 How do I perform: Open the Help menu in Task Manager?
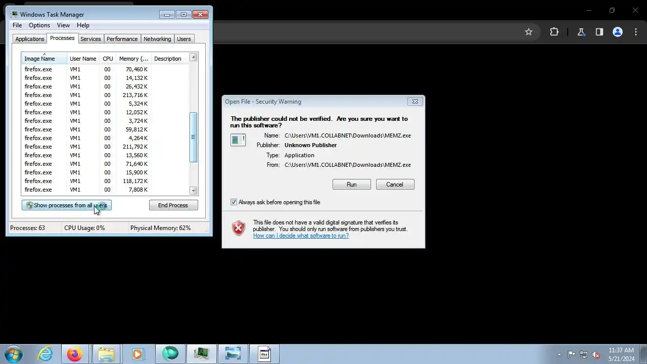tap(83, 25)
